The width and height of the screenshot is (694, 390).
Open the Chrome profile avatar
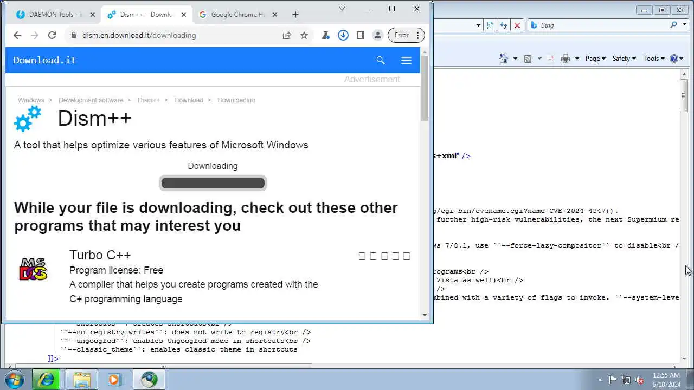click(x=377, y=35)
